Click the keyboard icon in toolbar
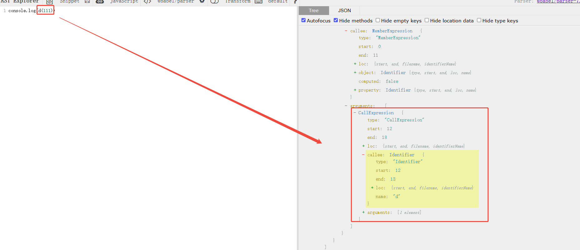580x250 pixels. tap(258, 2)
